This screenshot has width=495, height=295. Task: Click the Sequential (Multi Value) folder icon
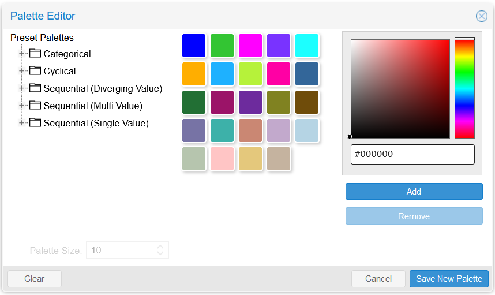[35, 106]
